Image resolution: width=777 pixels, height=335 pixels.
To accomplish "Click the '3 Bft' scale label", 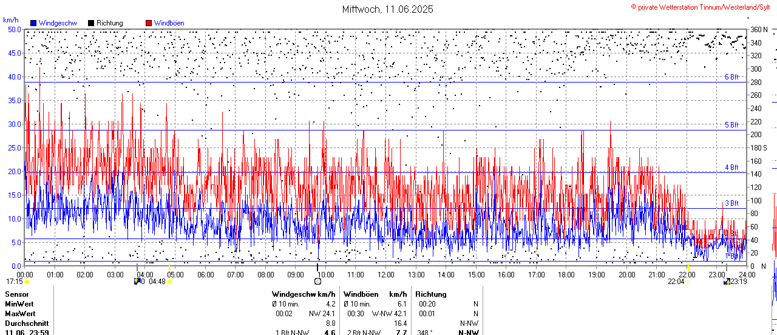I will (731, 203).
